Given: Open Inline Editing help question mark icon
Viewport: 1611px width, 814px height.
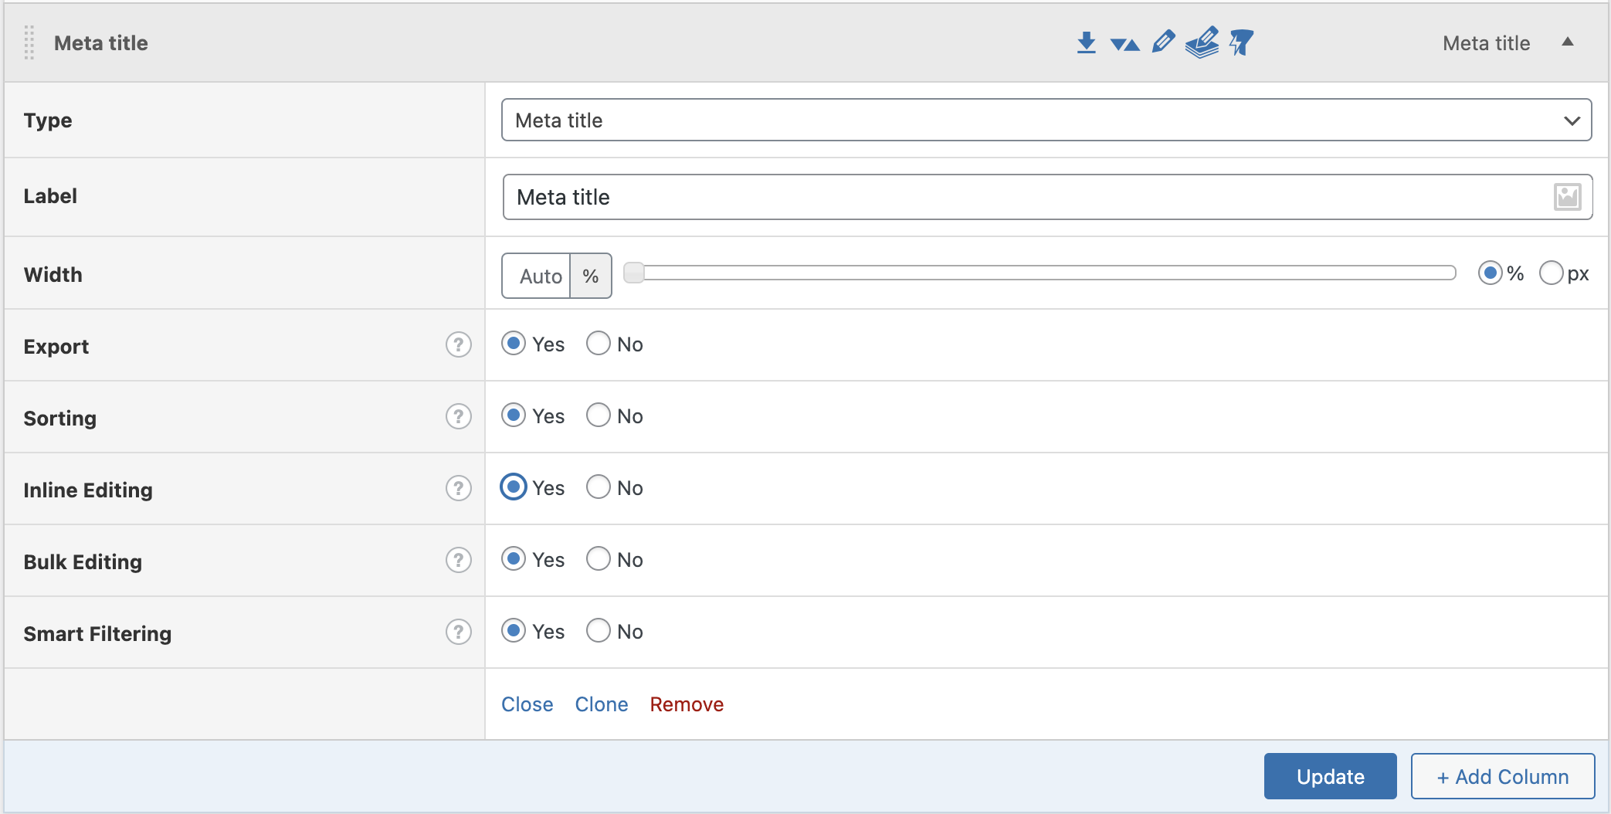Looking at the screenshot, I should pos(459,488).
